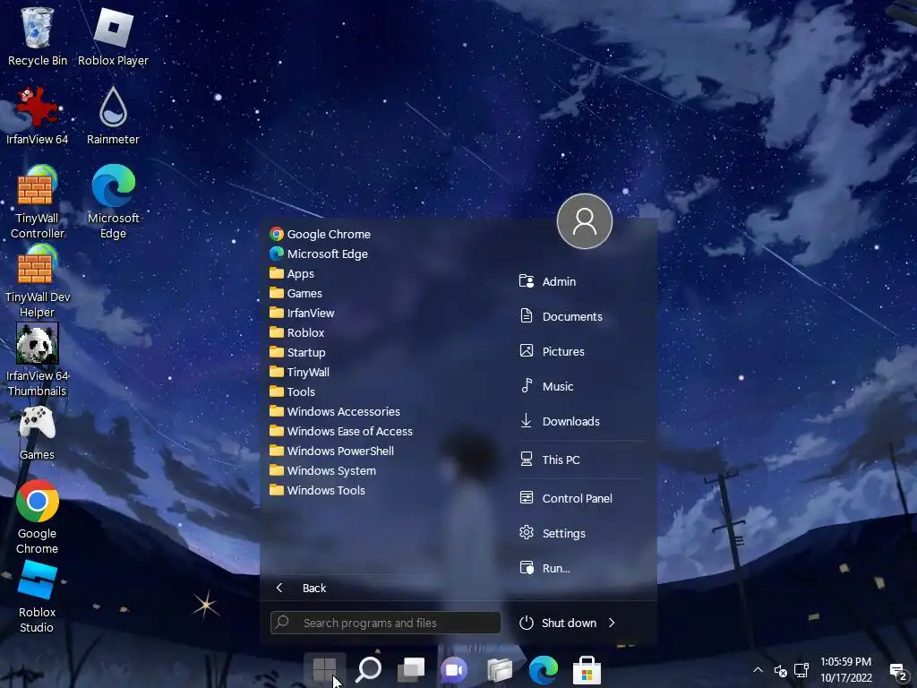The width and height of the screenshot is (917, 688).
Task: Open the Chat camera icon on taskbar
Action: [x=455, y=669]
